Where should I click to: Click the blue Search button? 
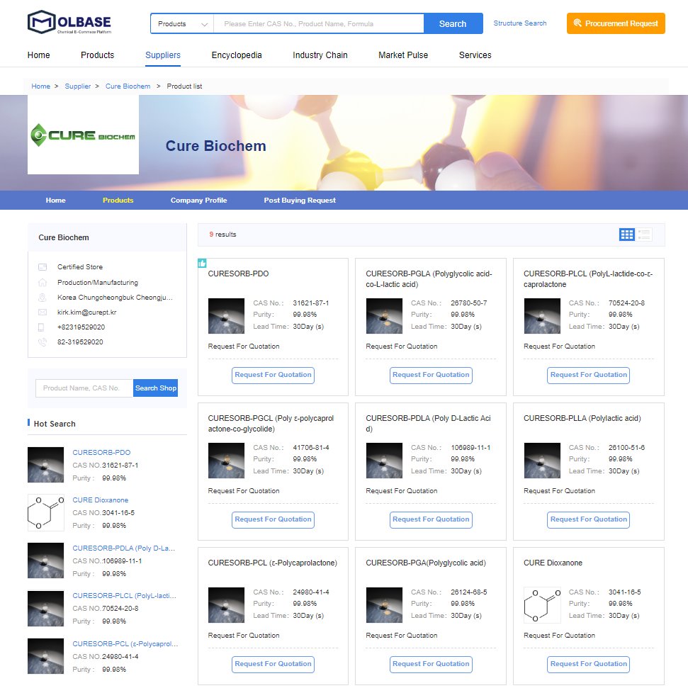point(453,24)
